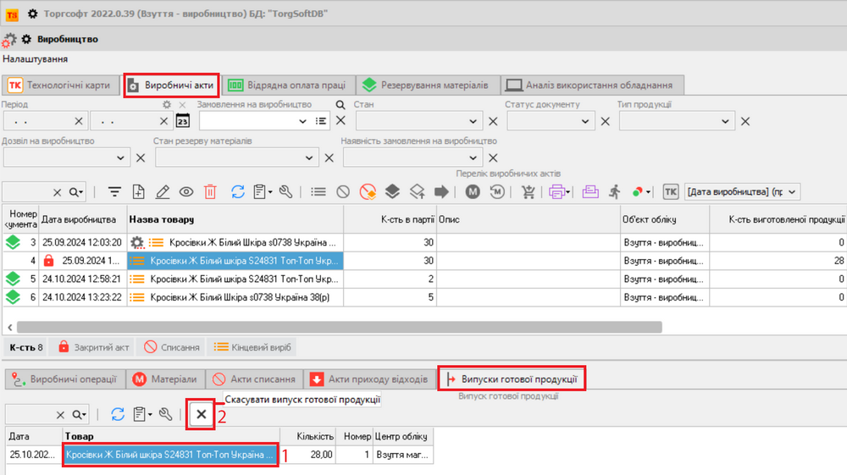Clear the 'Дозвіл на виробництво' filter with X
The height and width of the screenshot is (475, 847).
coord(141,157)
